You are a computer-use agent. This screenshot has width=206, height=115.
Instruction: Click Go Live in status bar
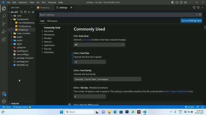click(190, 107)
